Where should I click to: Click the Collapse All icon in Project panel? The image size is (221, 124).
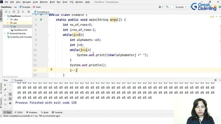pos(23,12)
